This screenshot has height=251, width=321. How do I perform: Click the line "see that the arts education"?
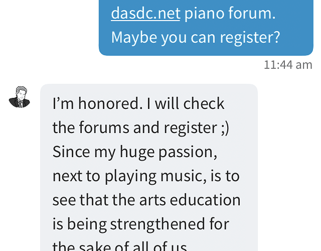pos(146,200)
